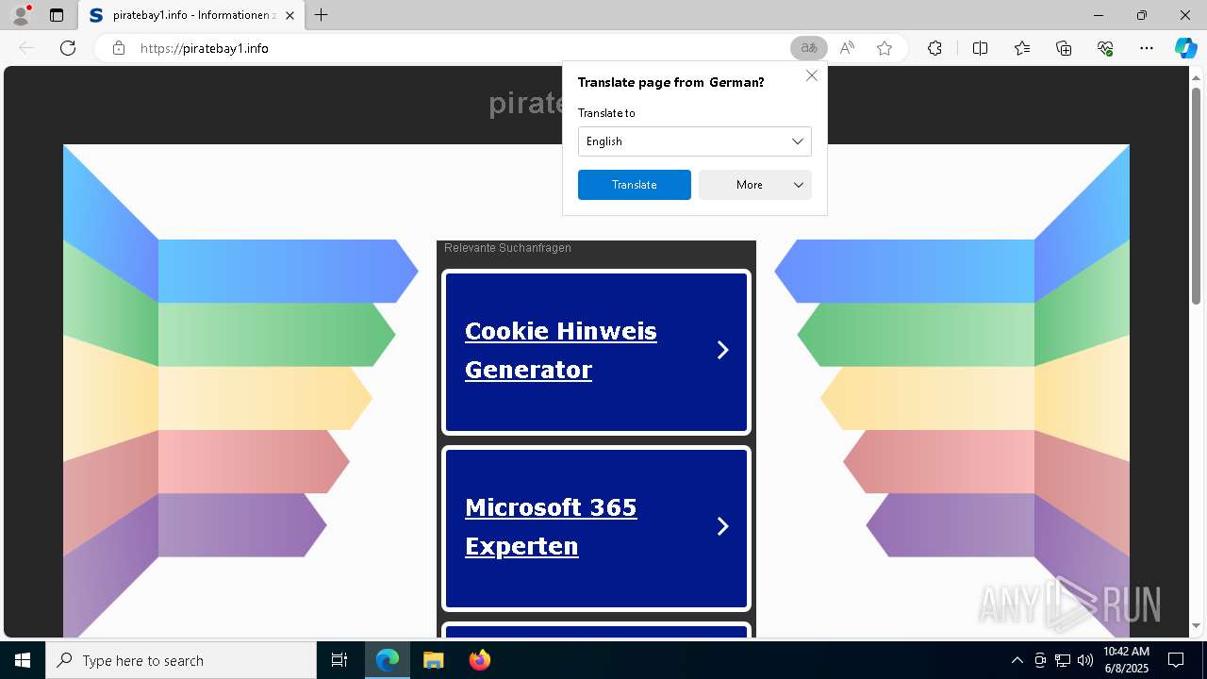
Task: Close the translate popup
Action: 812,75
